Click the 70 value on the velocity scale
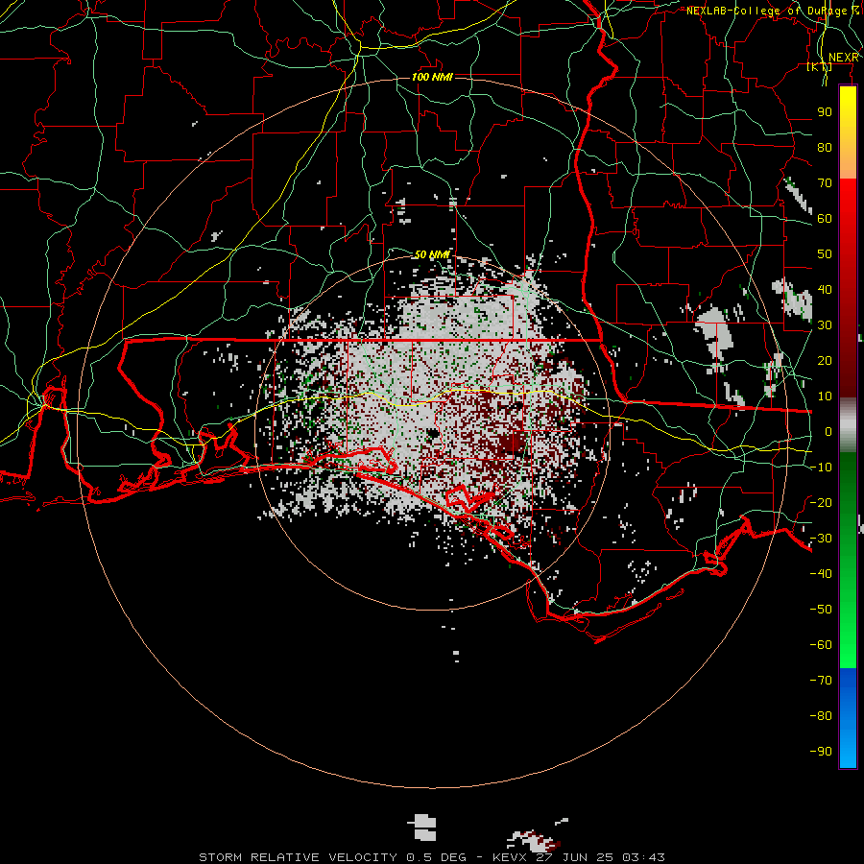 (825, 183)
